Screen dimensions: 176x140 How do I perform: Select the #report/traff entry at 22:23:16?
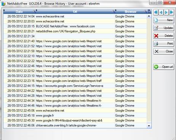click(75, 81)
